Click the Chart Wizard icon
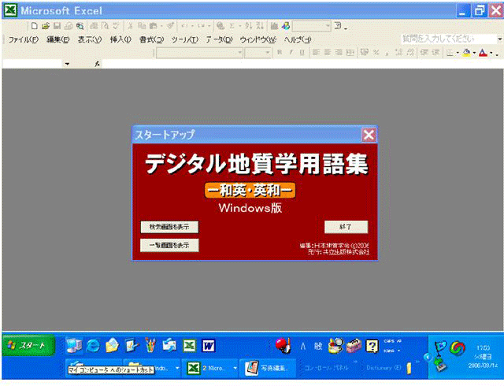 click(x=274, y=26)
